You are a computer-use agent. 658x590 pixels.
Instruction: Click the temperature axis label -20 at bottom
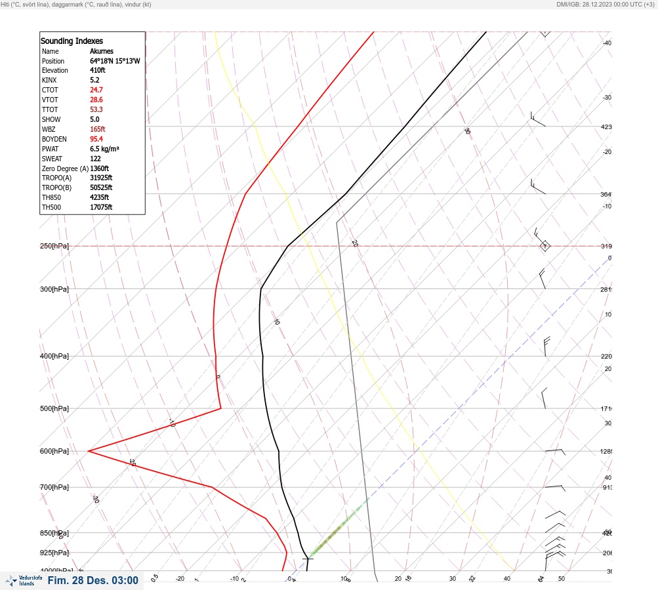coord(180,579)
